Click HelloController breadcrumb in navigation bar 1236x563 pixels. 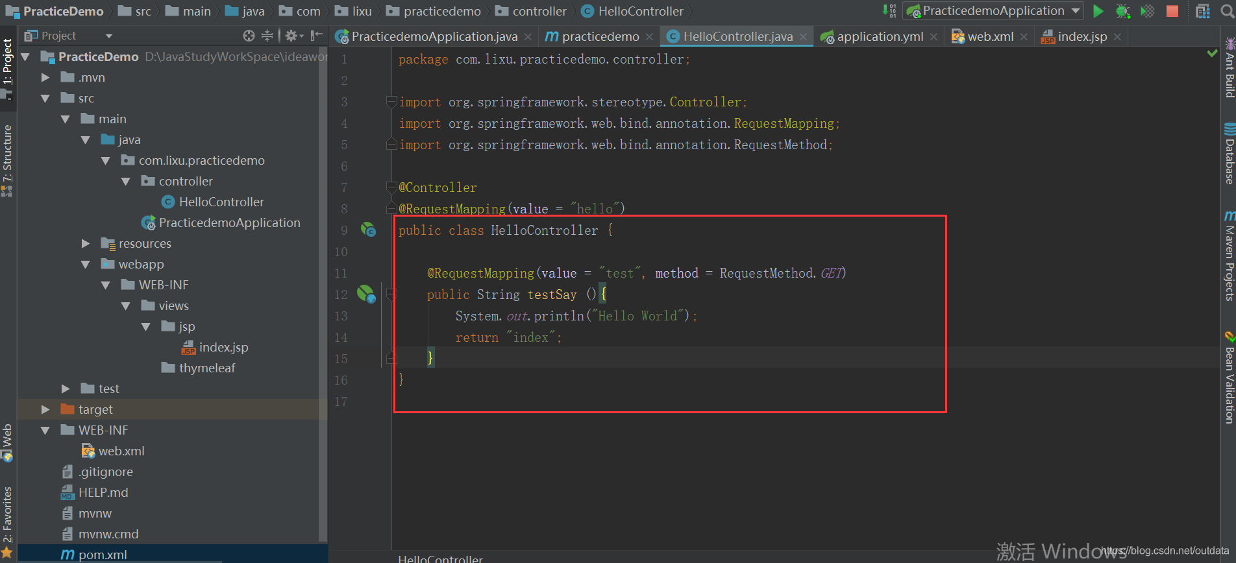[632, 11]
